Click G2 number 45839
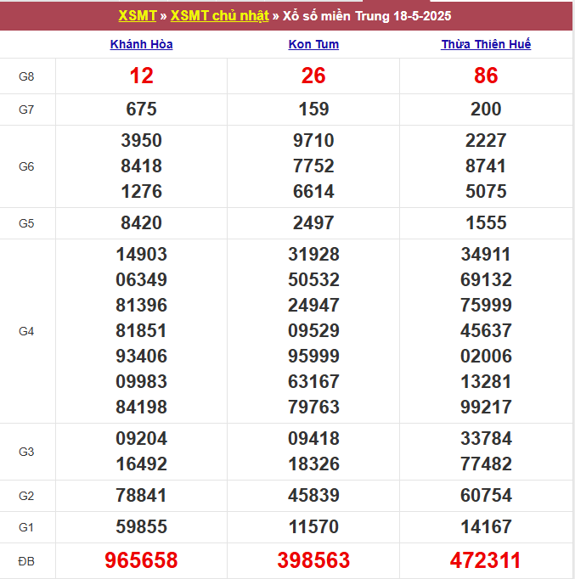This screenshot has width=575, height=579. point(313,496)
